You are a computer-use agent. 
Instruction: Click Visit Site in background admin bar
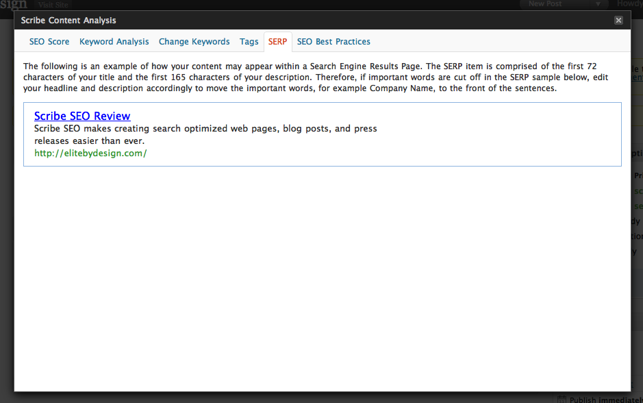coord(53,5)
